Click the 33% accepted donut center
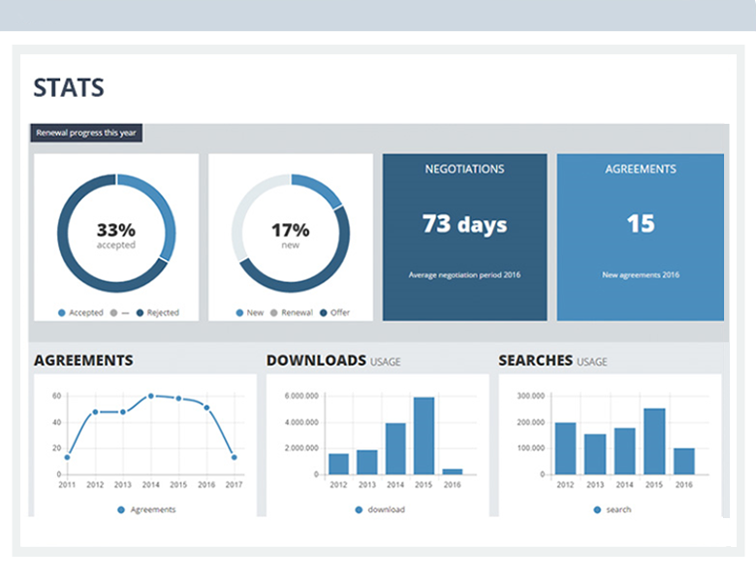 point(116,235)
